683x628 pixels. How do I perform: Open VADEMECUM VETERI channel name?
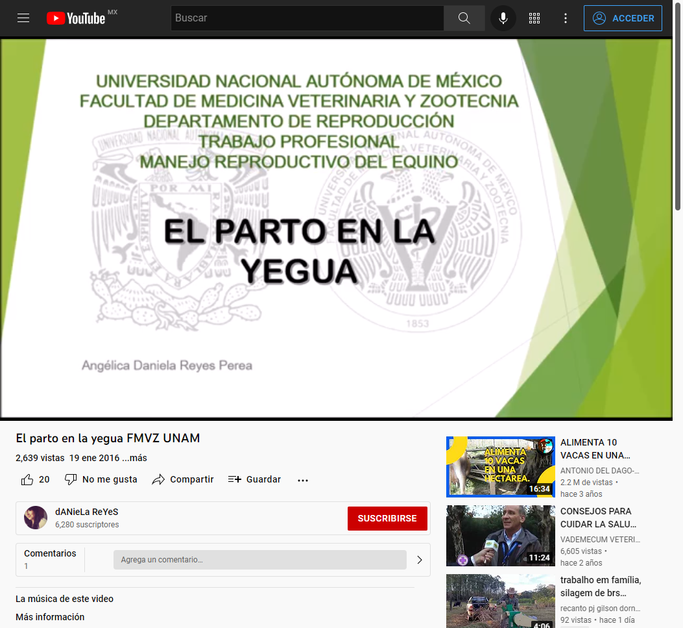tap(600, 540)
